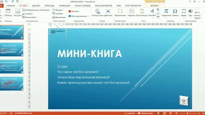Image resolution: width=205 pixels, height=115 pixels.
Task: Click 'Зачем Вам виртуальная визитка?' line
Action: (83, 77)
